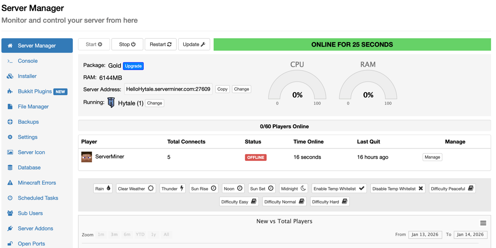Click the Sub Users people icon
Screen dimensions: 496x248
10,213
